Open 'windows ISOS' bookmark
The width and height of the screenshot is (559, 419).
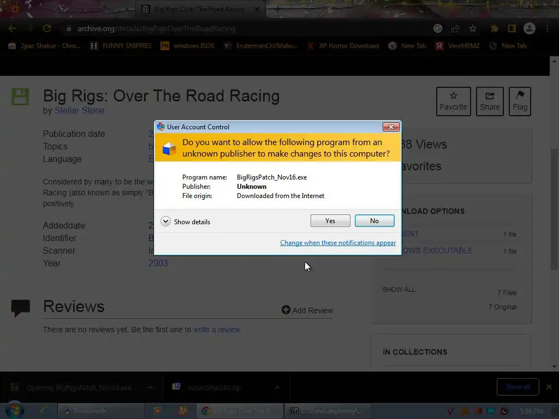click(x=188, y=46)
